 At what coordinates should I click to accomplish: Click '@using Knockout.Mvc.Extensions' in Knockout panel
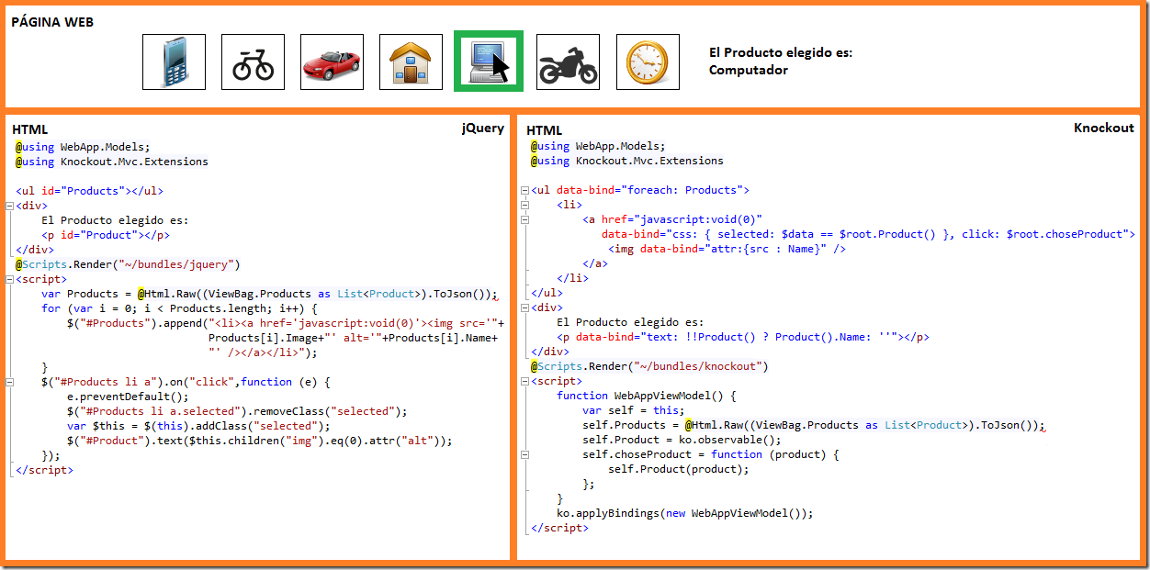(627, 161)
